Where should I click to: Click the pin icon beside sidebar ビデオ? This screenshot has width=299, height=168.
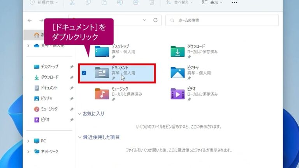[72, 120]
